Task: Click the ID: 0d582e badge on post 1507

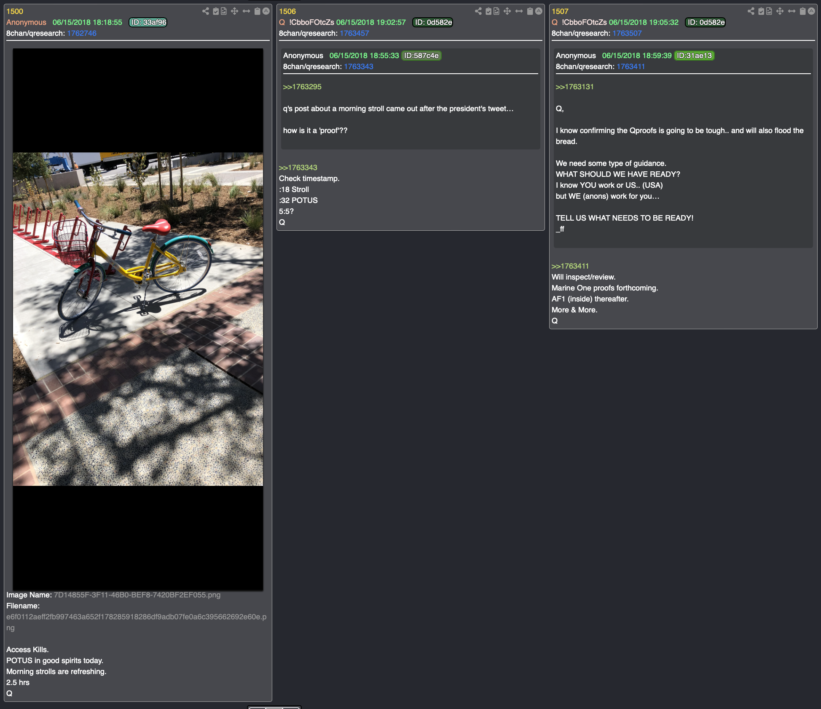Action: coord(705,22)
